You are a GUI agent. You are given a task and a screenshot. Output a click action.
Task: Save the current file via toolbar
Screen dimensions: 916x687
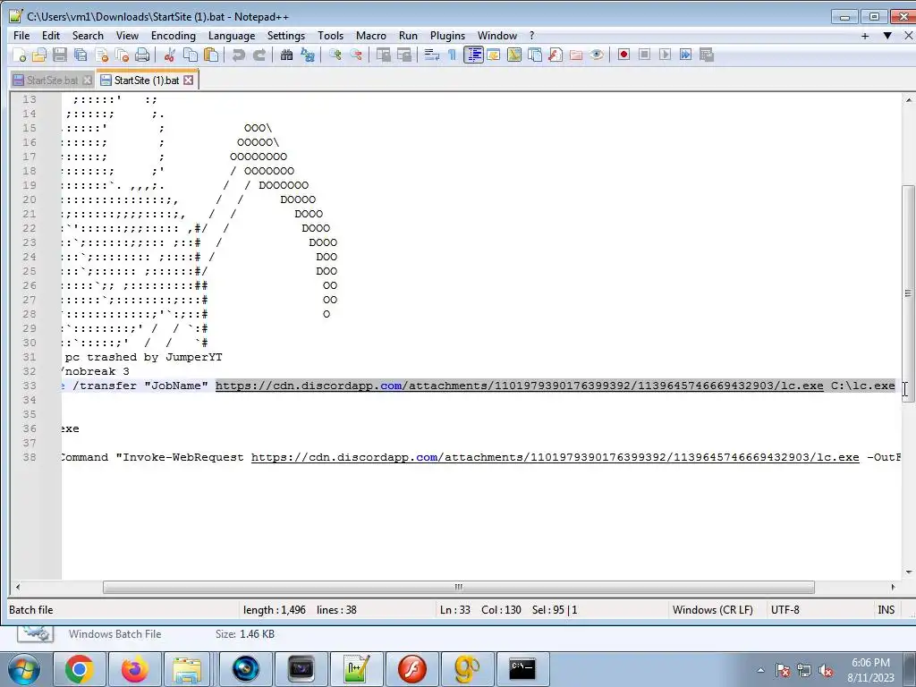[60, 55]
